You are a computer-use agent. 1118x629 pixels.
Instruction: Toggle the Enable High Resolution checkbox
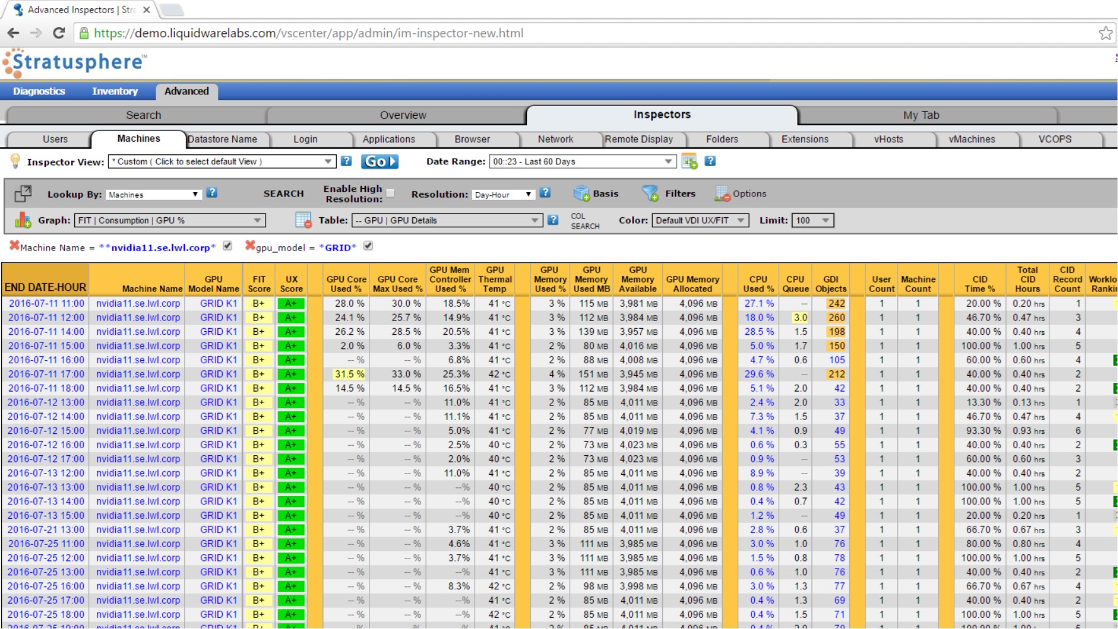pyautogui.click(x=391, y=193)
